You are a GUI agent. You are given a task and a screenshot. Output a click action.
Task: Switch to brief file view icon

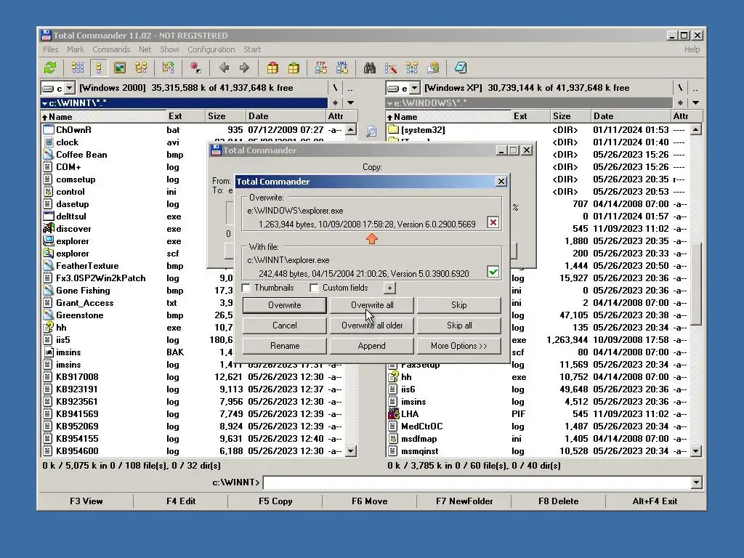click(x=77, y=68)
